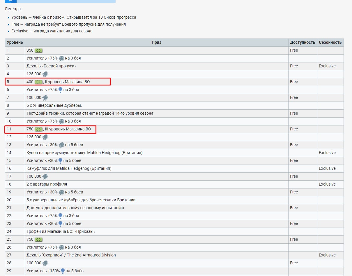Click the credits icon in level 19 row
This screenshot has height=276, width=352.
[x=61, y=192]
